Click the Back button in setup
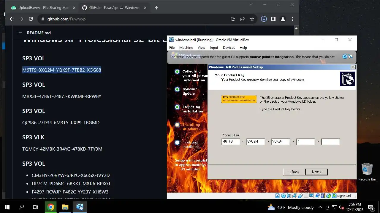The height and width of the screenshot is (213, 380). (294, 172)
